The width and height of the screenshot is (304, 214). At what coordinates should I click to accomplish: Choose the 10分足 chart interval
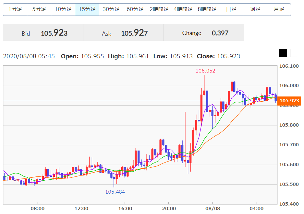point(63,9)
